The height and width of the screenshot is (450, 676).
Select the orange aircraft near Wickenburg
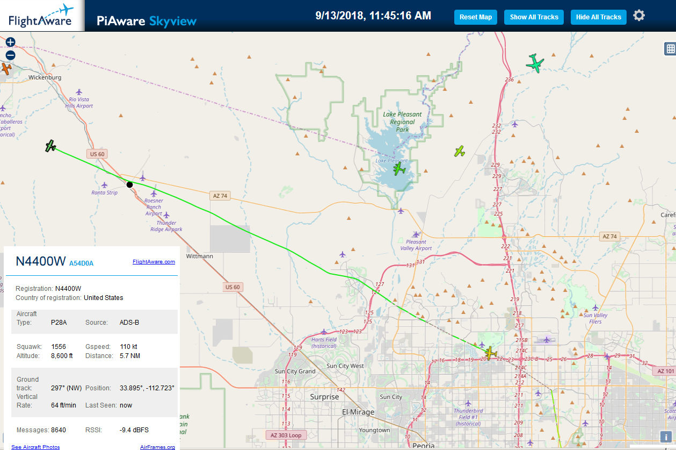coord(5,68)
